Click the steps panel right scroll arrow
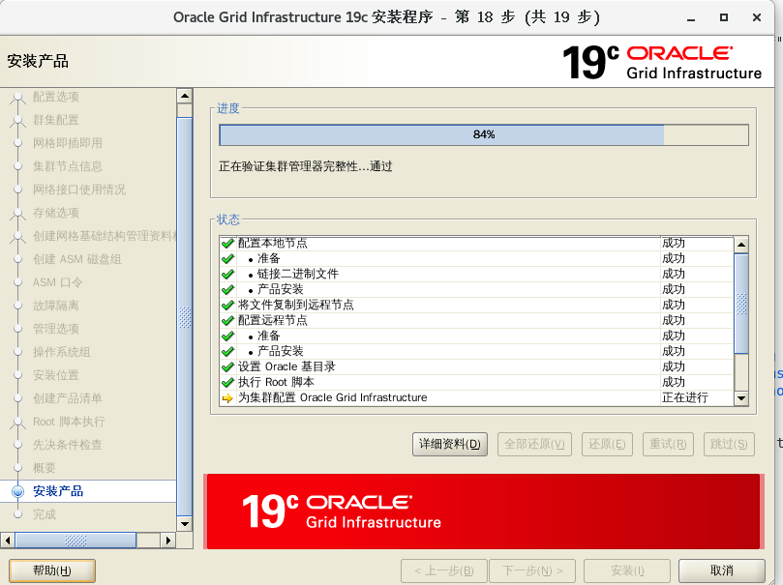The image size is (783, 585). [x=168, y=541]
